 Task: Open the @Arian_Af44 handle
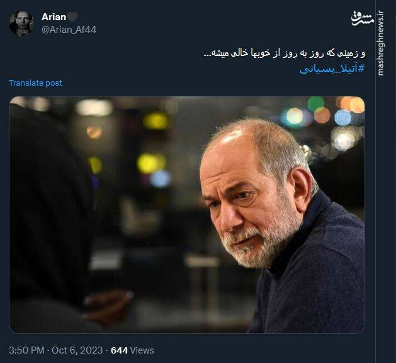69,30
